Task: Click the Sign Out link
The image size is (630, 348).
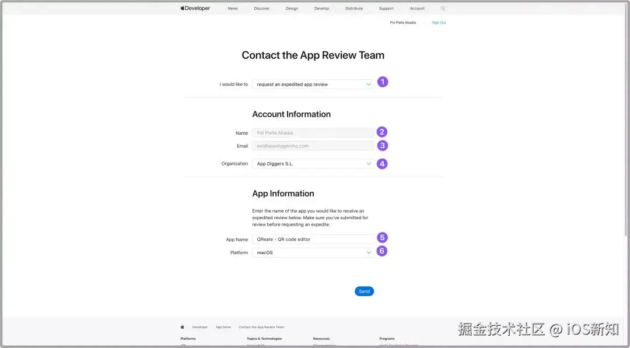Action: (439, 23)
